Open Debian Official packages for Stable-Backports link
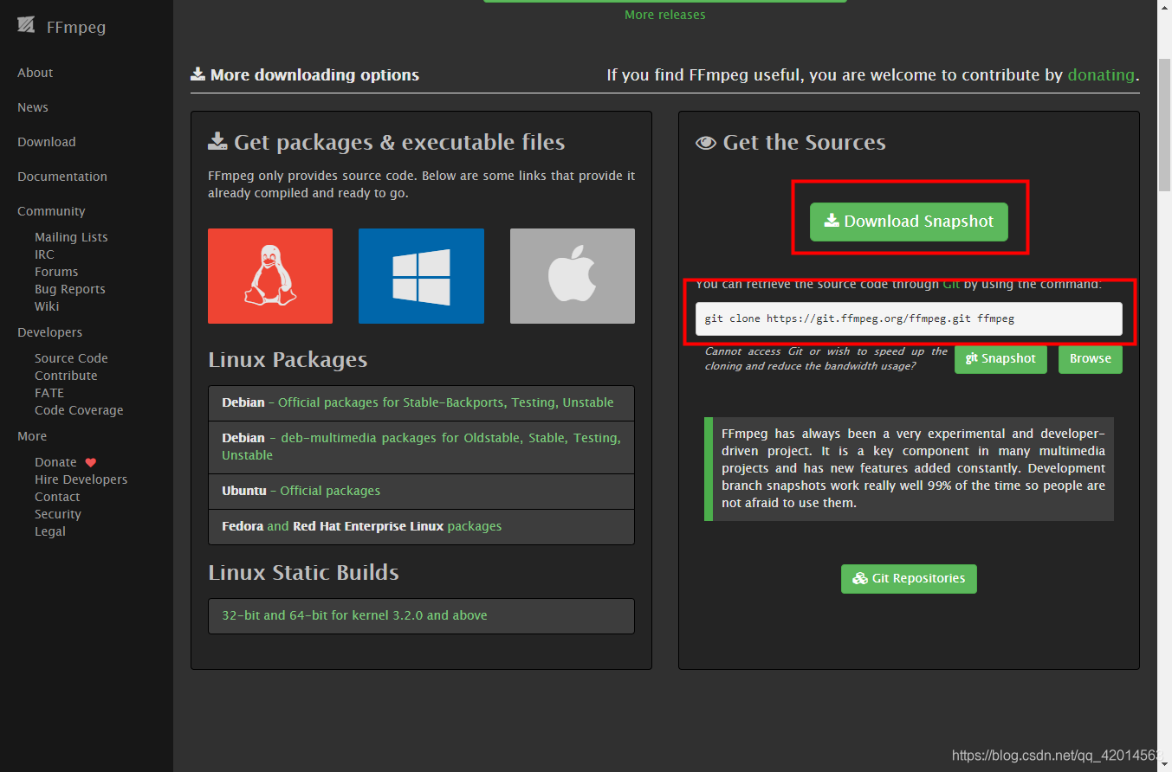The image size is (1172, 772). point(445,402)
